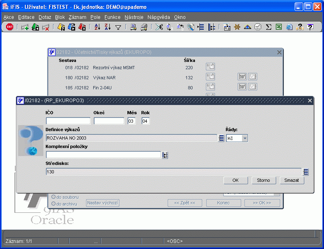Click the magnifier search icon
Image resolution: width=324 pixels, height=249 pixels.
coord(190,27)
